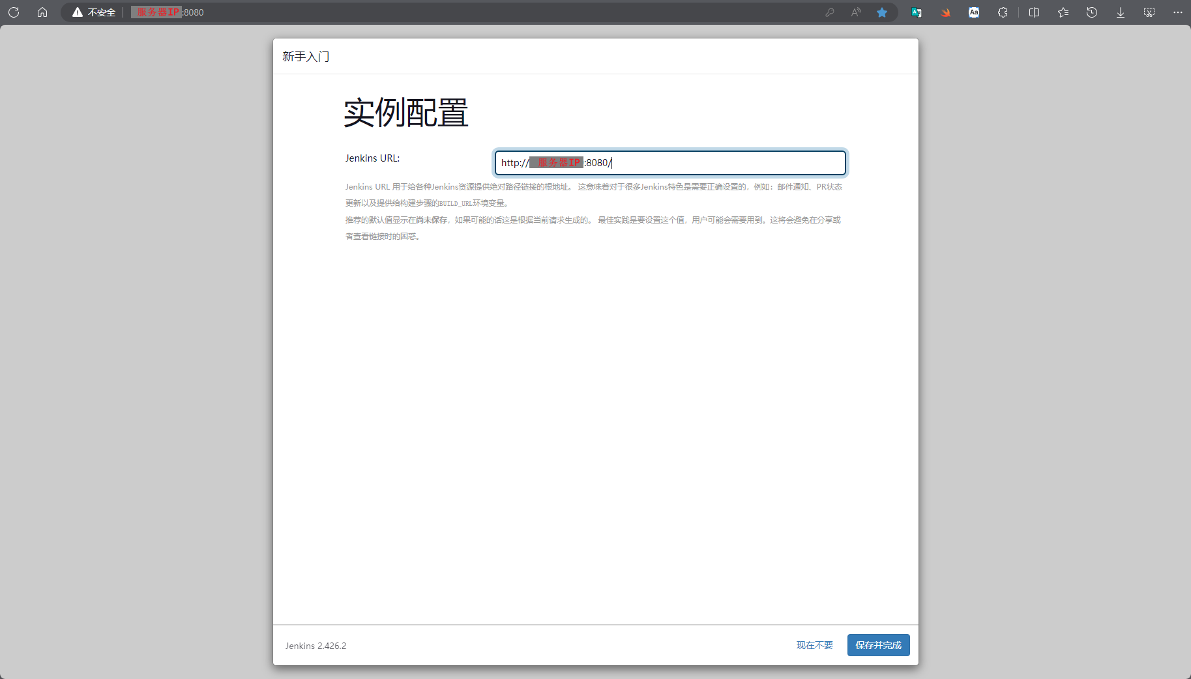
Task: Click the 保存并完成 button
Action: click(878, 645)
